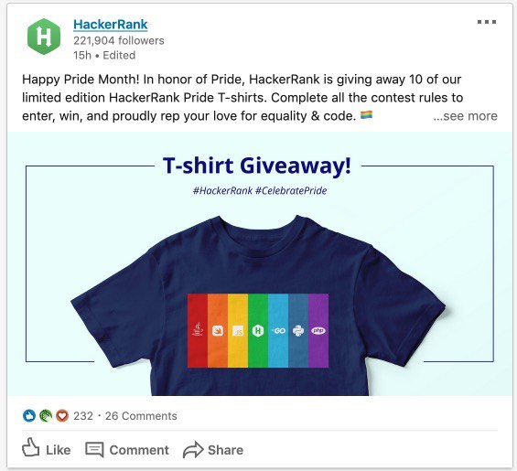This screenshot has width=517, height=471.
Task: Click the purple PHP stripe on shirt
Action: (x=318, y=330)
